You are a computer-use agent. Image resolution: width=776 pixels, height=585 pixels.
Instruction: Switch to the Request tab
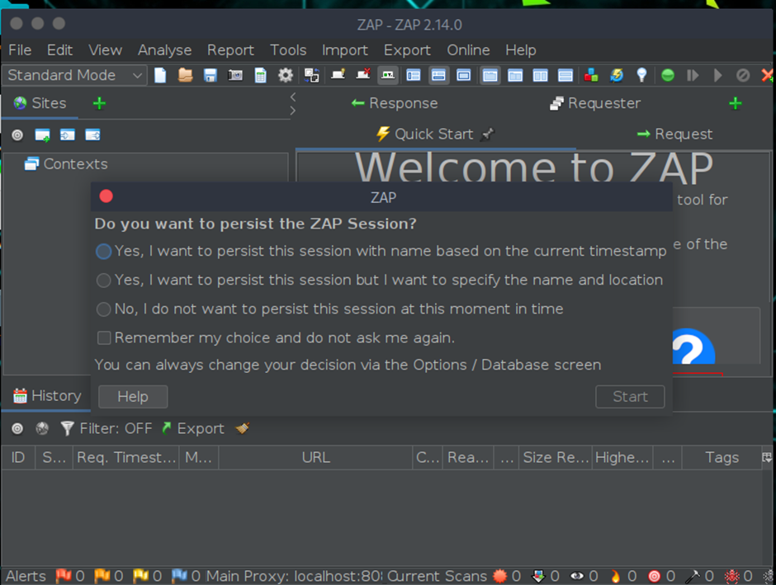point(674,134)
